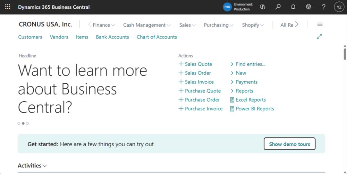The height and width of the screenshot is (174, 347).
Task: Create a new Purchase Quote
Action: pos(200,91)
